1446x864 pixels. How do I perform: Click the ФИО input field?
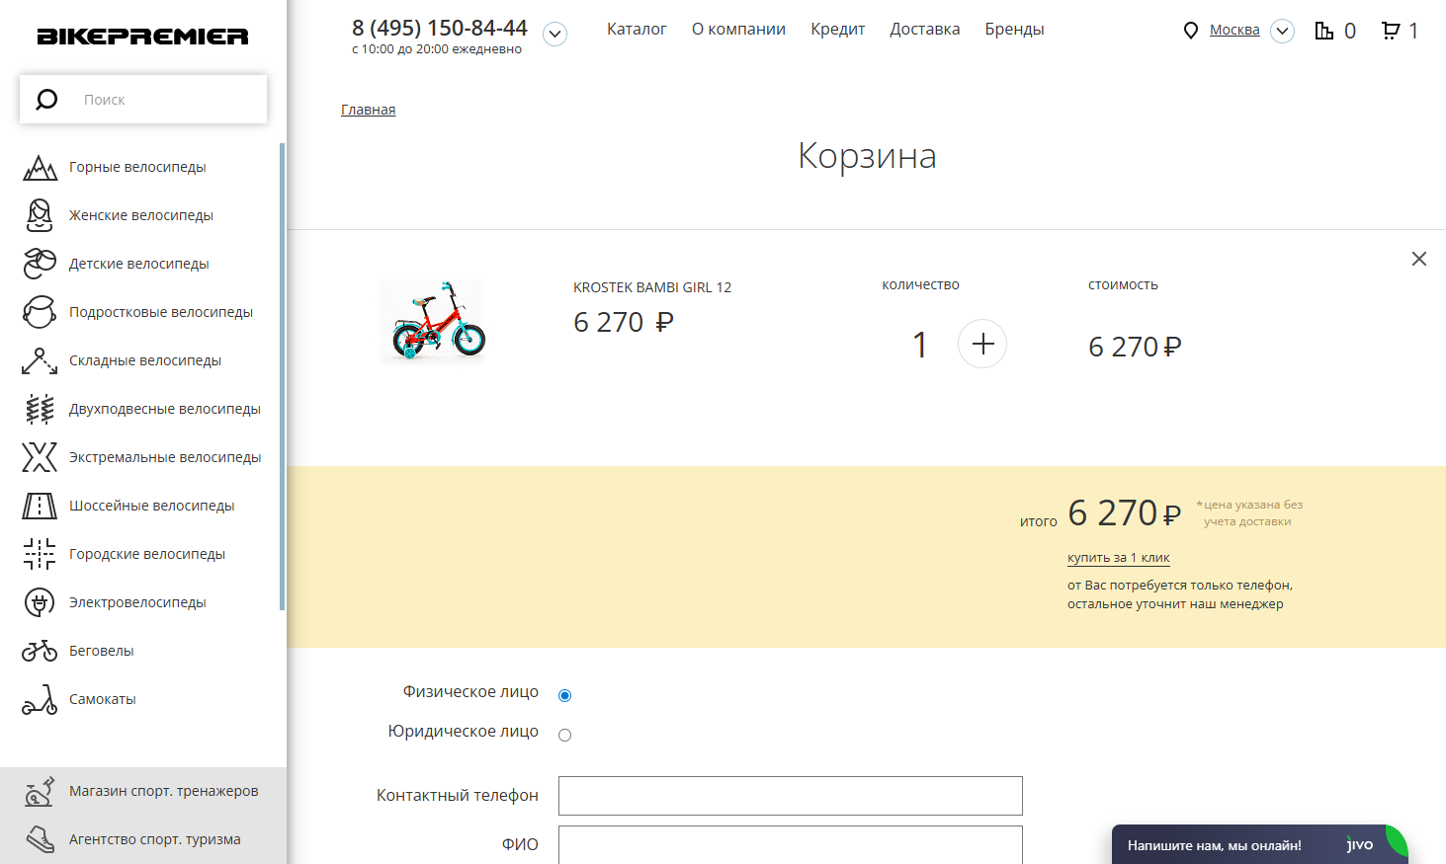(791, 845)
